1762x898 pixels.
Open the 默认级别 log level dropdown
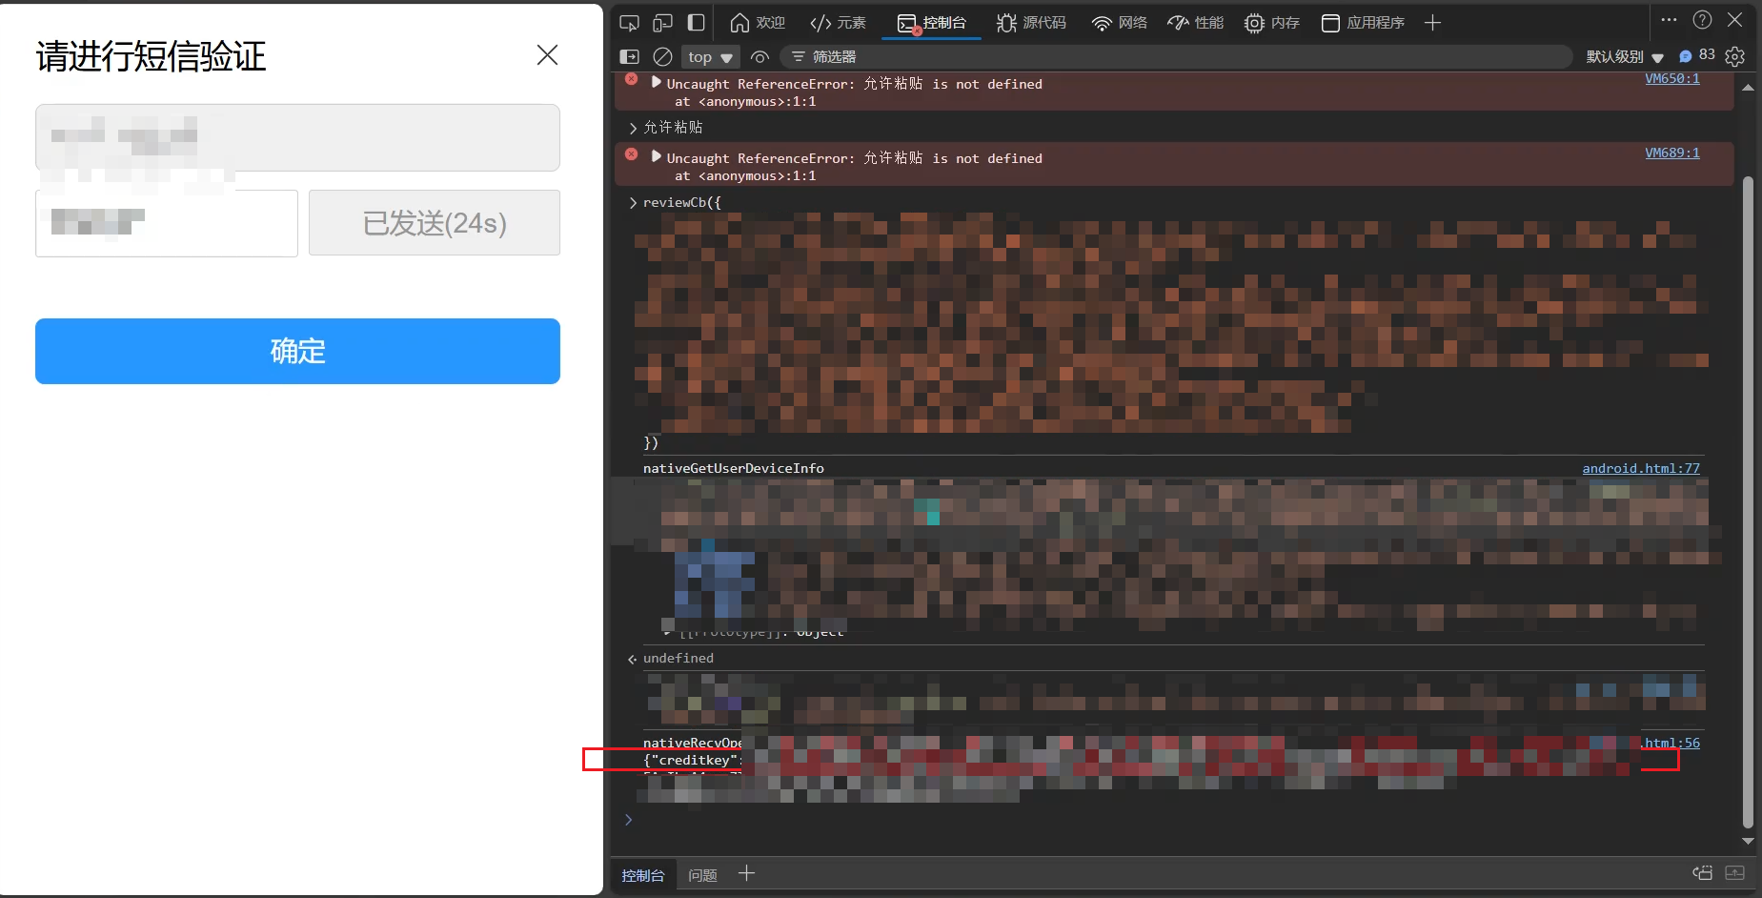click(1624, 57)
